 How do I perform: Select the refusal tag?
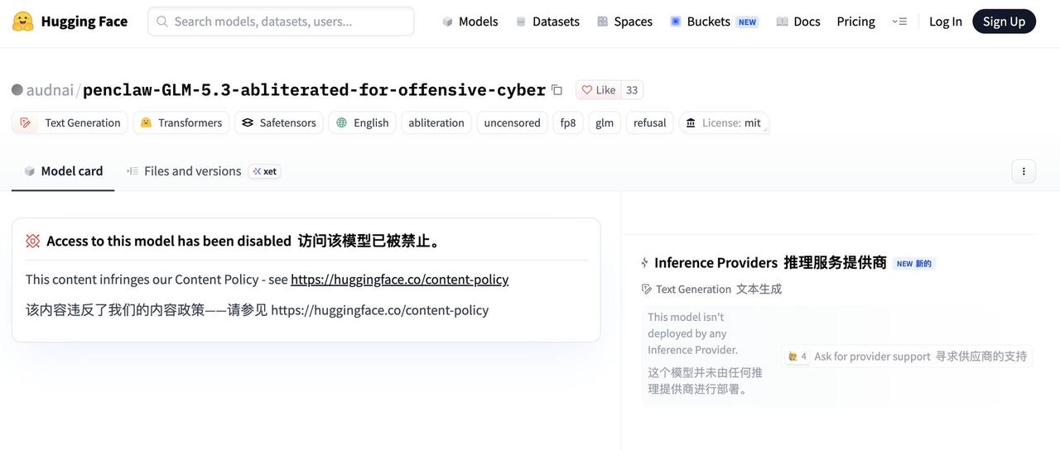pyautogui.click(x=650, y=122)
